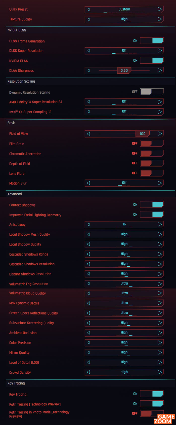Viewport: 176px width, 425px height.
Task: Click right arrow for Volumetric Fog Resolution
Action: [x=160, y=284]
